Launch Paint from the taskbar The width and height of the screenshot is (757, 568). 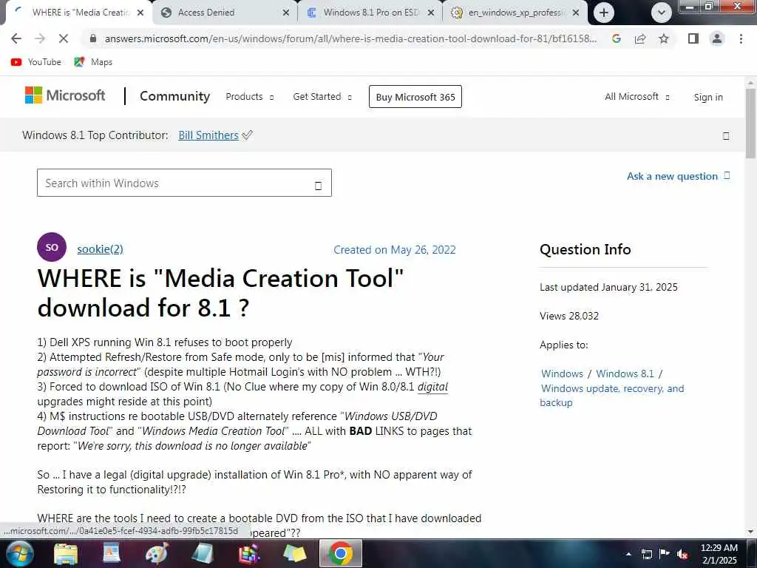(157, 554)
